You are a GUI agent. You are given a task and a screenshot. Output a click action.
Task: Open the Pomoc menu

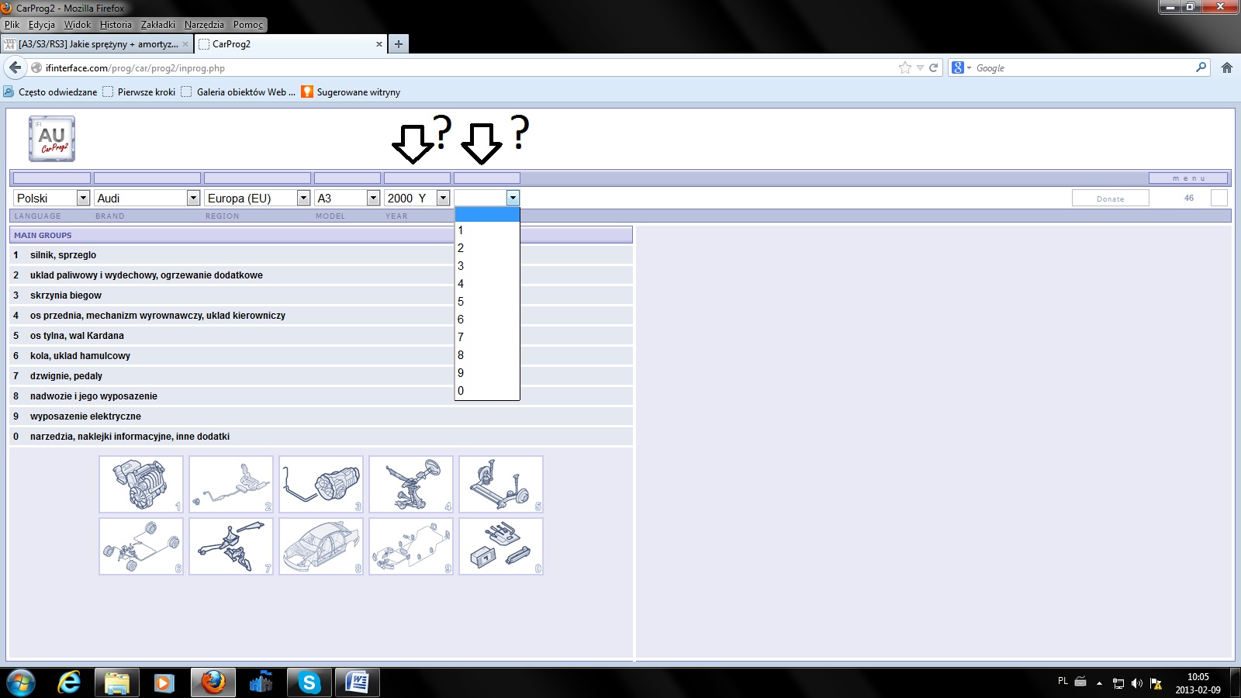coord(248,25)
